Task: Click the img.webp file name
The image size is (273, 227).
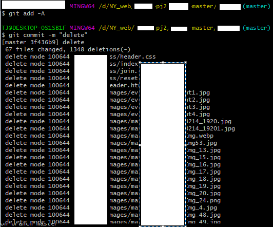Action: 200,136
